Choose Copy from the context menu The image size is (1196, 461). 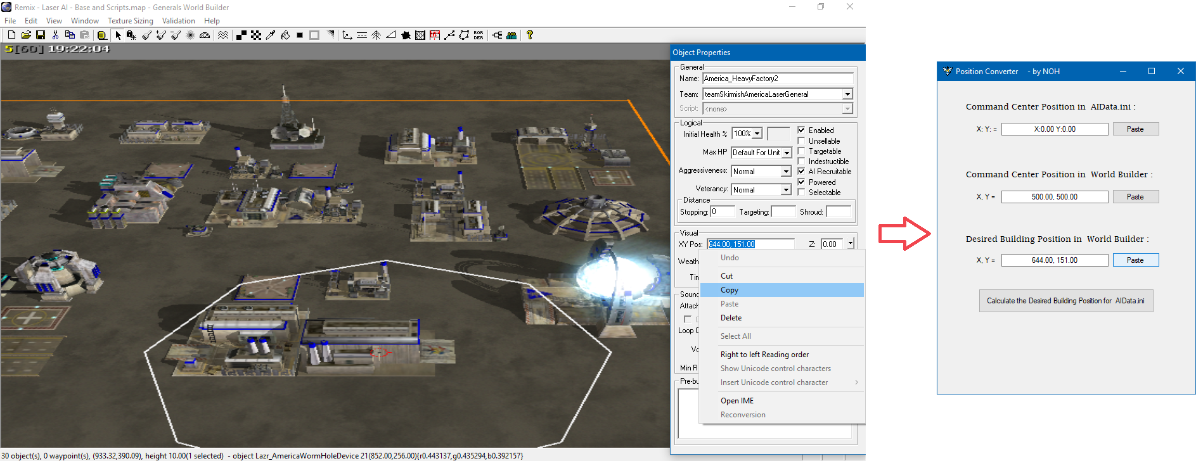pyautogui.click(x=730, y=290)
